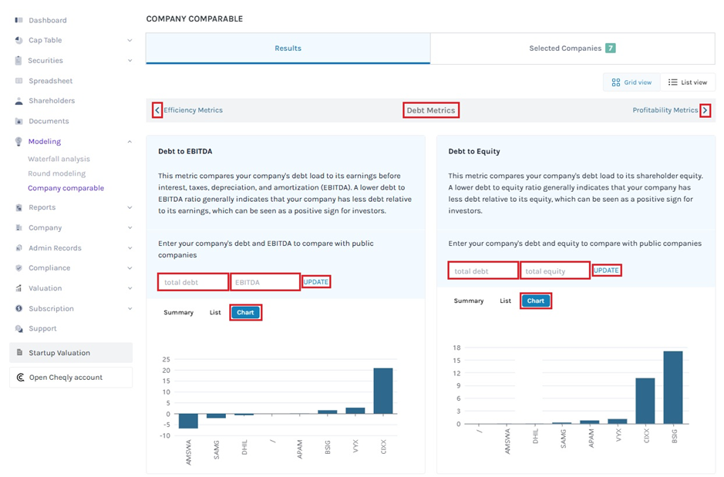Switch to List view layout
724x477 pixels.
tap(688, 82)
